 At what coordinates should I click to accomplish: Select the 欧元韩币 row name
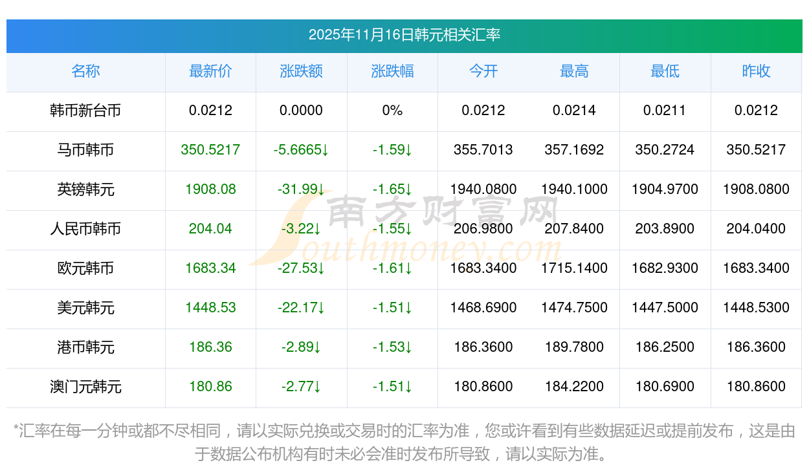(85, 268)
